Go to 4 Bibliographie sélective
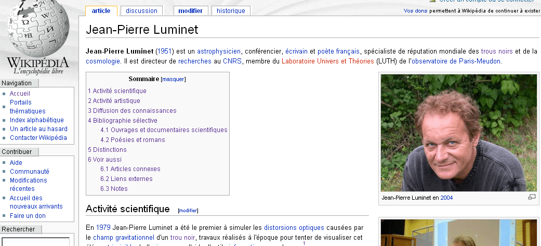Viewport: 541px width, 246px height. 123,121
